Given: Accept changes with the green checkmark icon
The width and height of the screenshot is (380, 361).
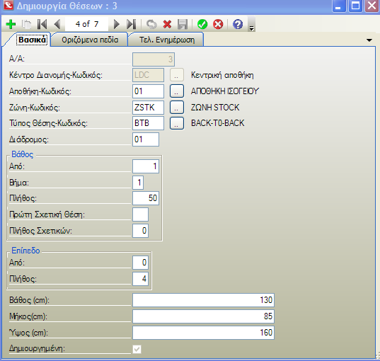Looking at the screenshot, I should pyautogui.click(x=202, y=24).
